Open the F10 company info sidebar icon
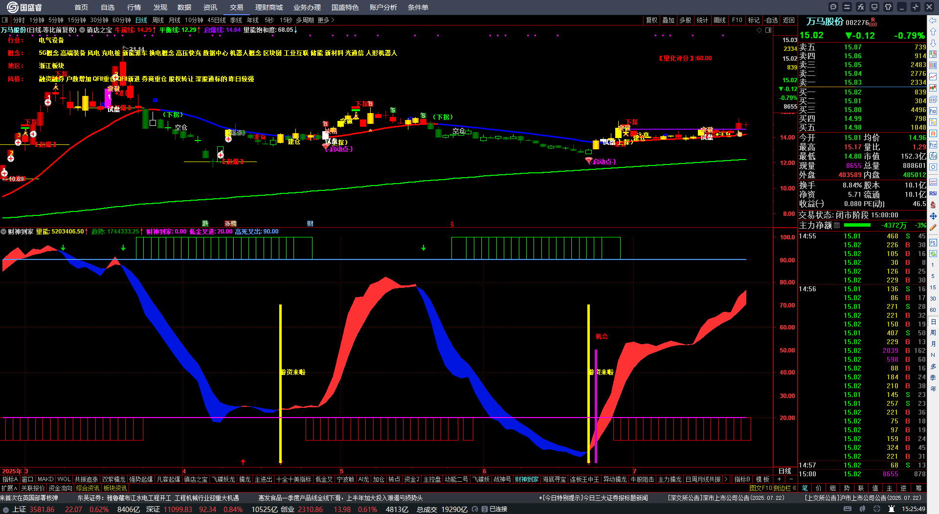 933,111
